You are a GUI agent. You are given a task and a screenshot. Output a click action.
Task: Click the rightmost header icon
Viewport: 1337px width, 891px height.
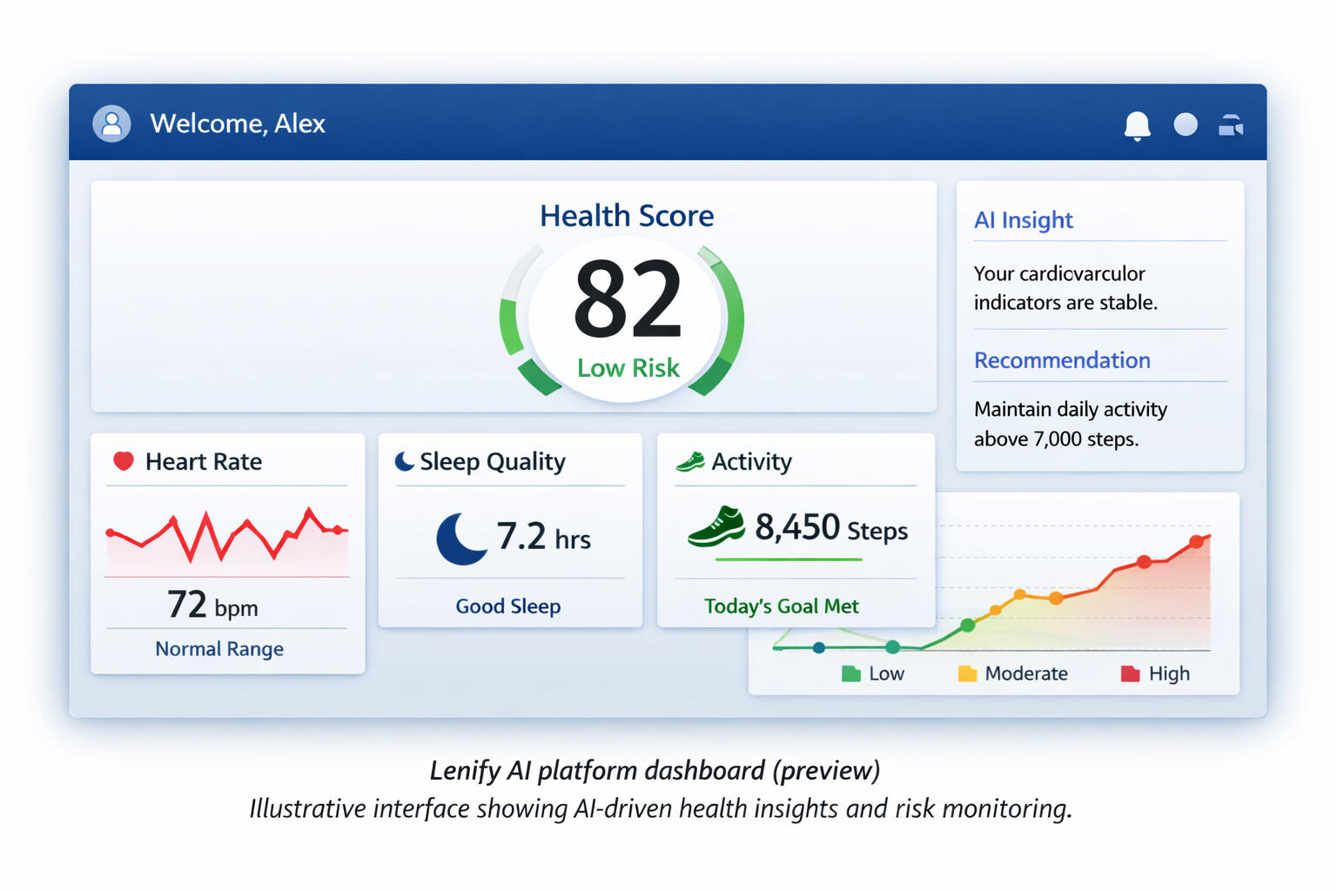click(x=1231, y=125)
